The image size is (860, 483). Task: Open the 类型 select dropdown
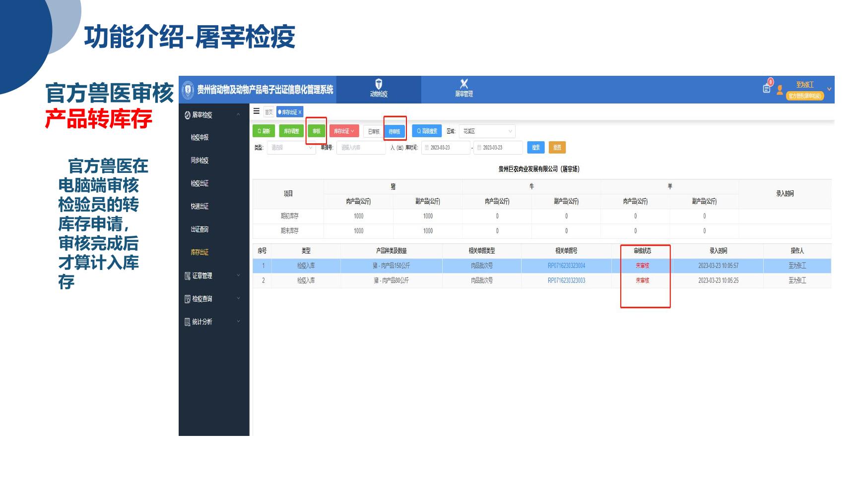tap(291, 148)
